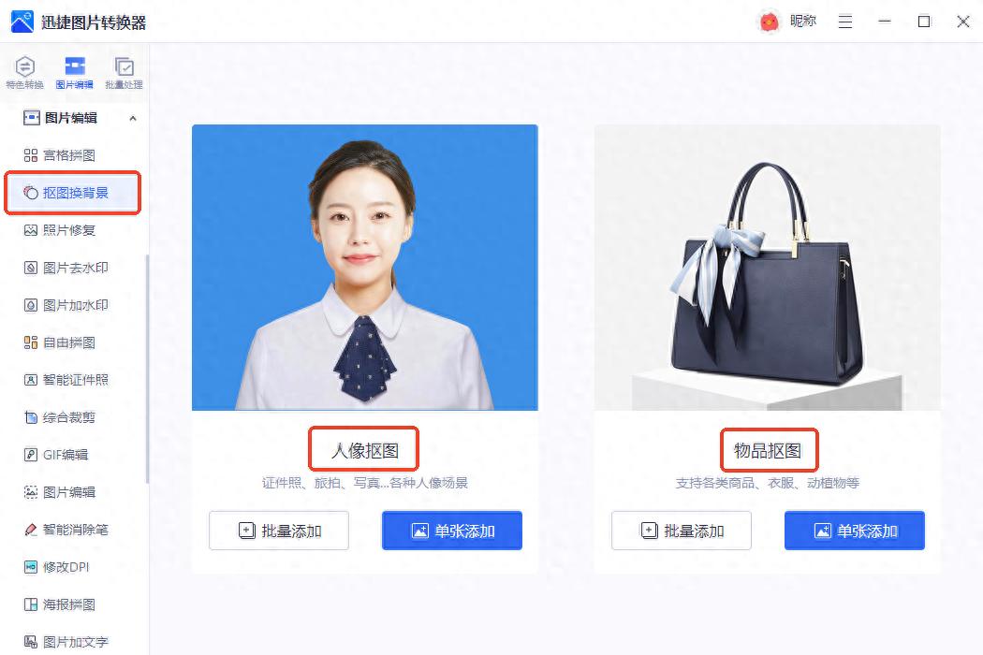Click 单张添加 under 人像抠图
This screenshot has height=655, width=983.
tap(452, 531)
